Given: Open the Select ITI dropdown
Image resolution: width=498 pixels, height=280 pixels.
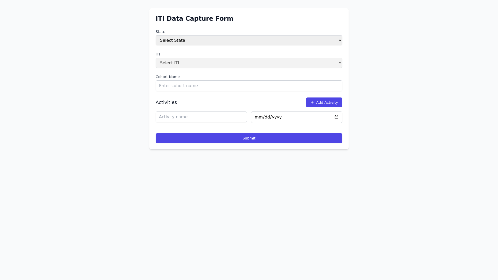Looking at the screenshot, I should (x=249, y=63).
